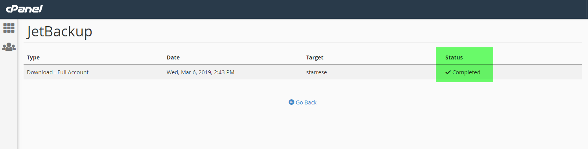Click the checkmark icon next to Completed
588x149 pixels.
point(448,72)
